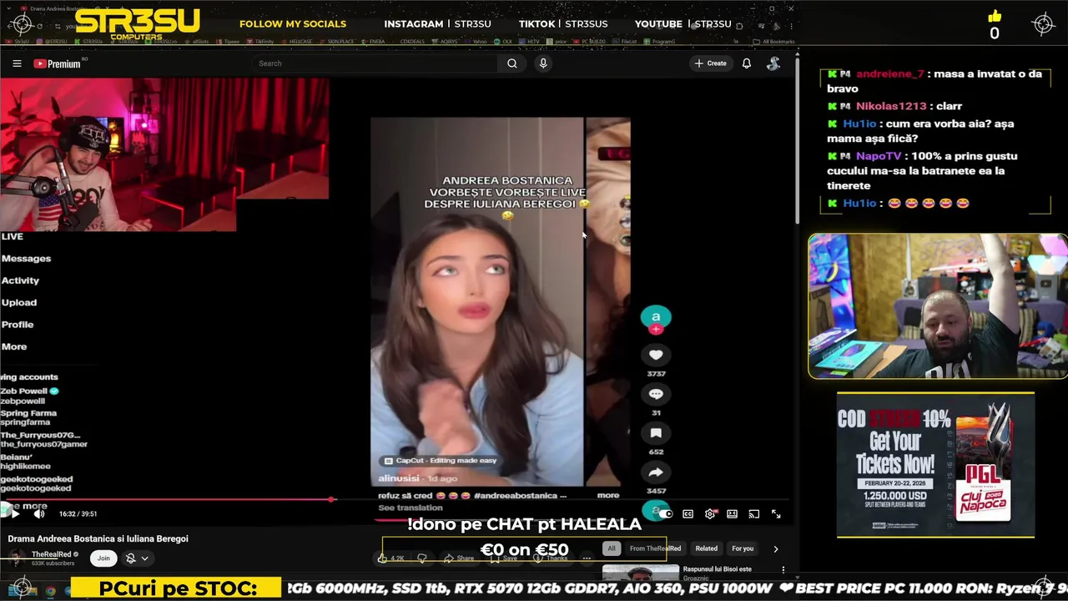Screen dimensions: 1068x601
Task: Open the TikTok creator profile avatar
Action: pos(656,316)
